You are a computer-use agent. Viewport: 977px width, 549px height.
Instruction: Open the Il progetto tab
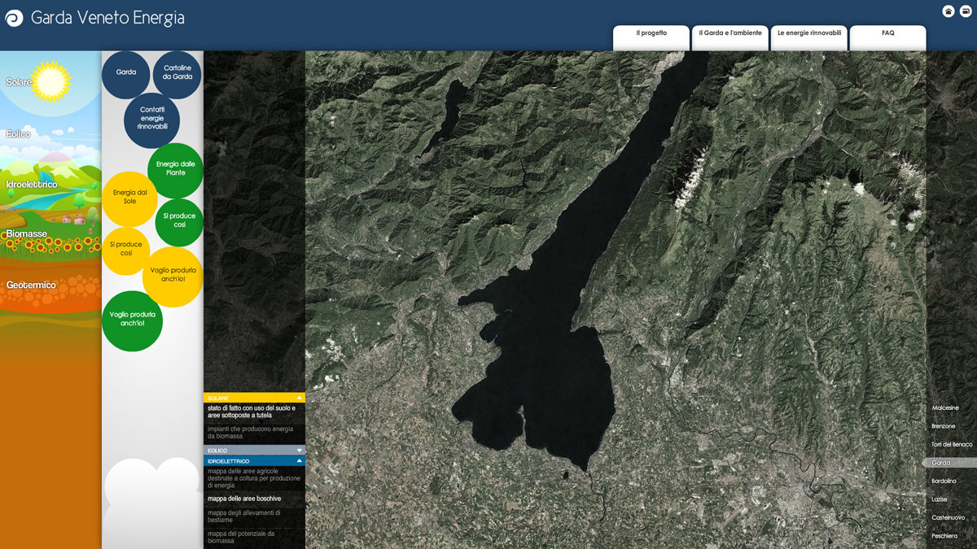[x=651, y=34]
